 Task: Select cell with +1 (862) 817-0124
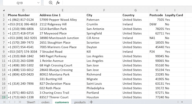click(23, 20)
